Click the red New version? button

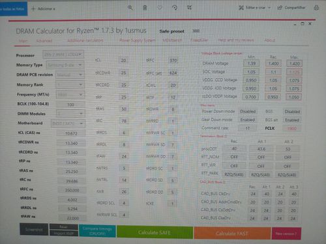point(286,234)
